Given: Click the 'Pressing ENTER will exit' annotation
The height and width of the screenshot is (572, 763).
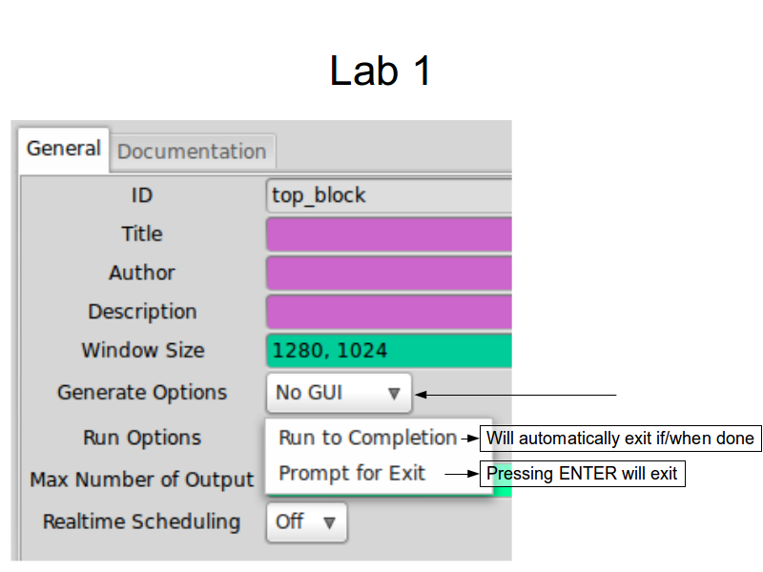Looking at the screenshot, I should point(583,474).
